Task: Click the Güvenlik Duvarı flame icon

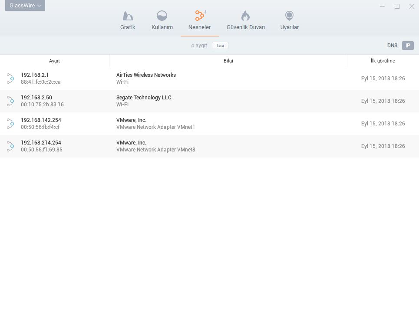Action: [245, 16]
